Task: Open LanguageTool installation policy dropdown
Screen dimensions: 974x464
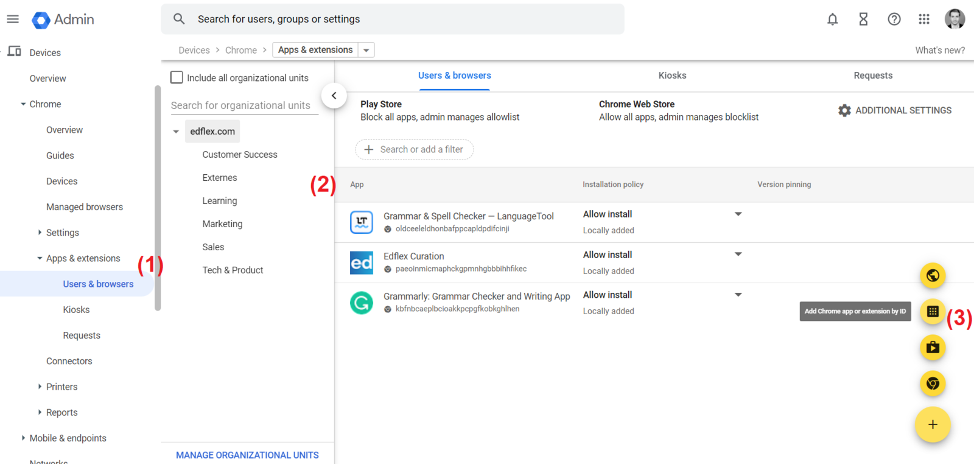Action: [738, 214]
